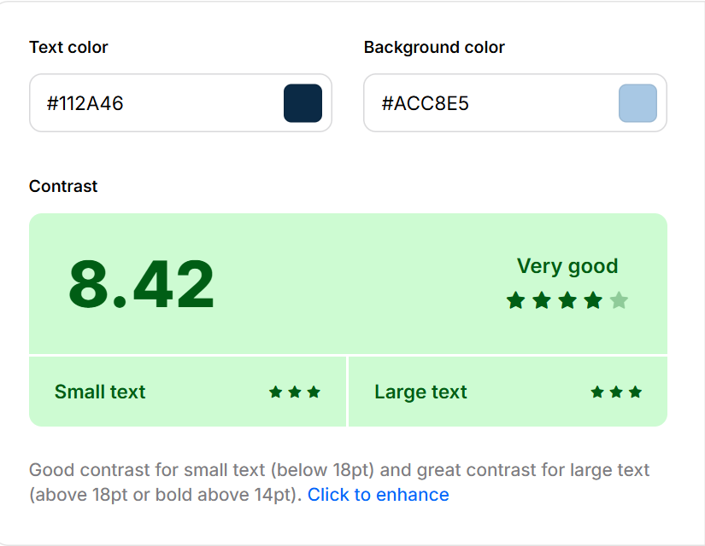Viewport: 705px width, 546px height.
Task: Click the "Very good" rating label
Action: [567, 266]
